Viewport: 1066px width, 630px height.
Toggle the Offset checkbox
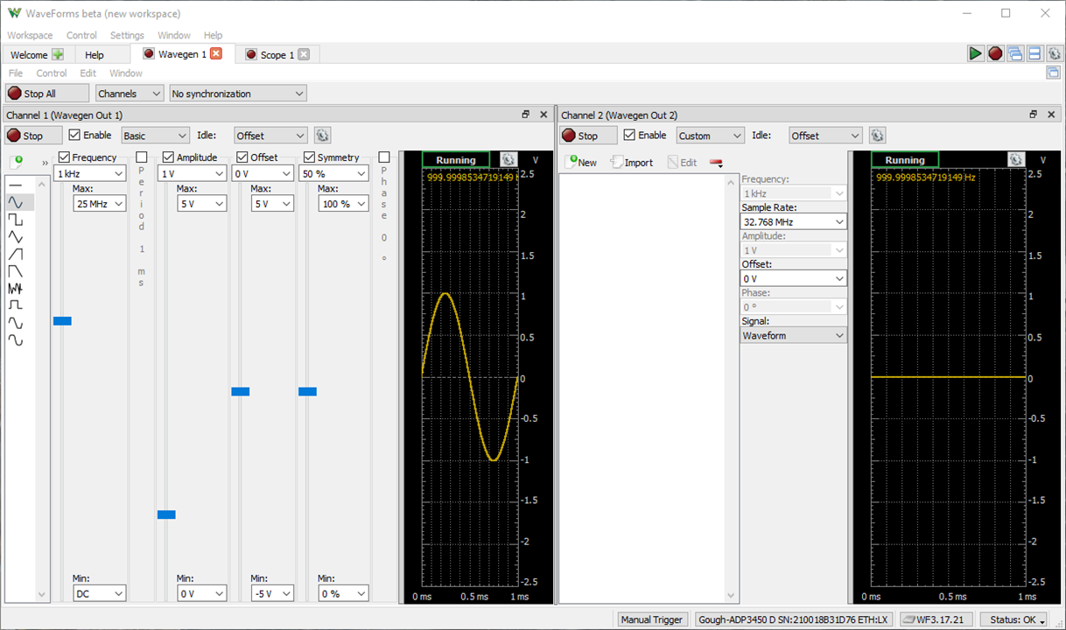(x=242, y=157)
